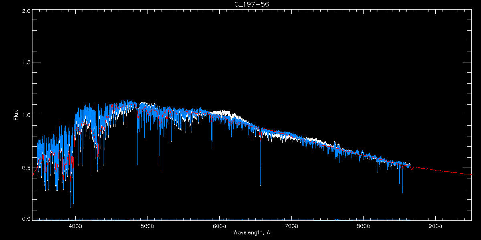The width and height of the screenshot is (481, 240).
Task: Click the 0.0 flux tick label
Action: [26, 219]
